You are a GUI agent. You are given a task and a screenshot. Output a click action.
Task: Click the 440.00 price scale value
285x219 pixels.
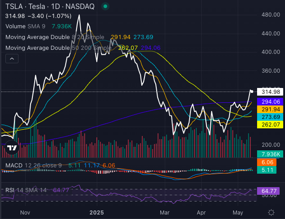point(271,33)
